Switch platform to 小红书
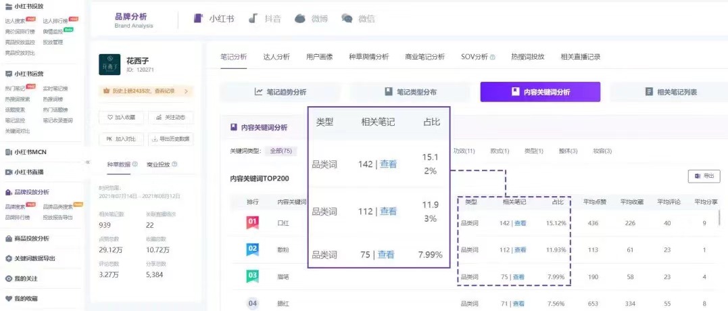Screen dimensions: 728x311 tap(214, 18)
